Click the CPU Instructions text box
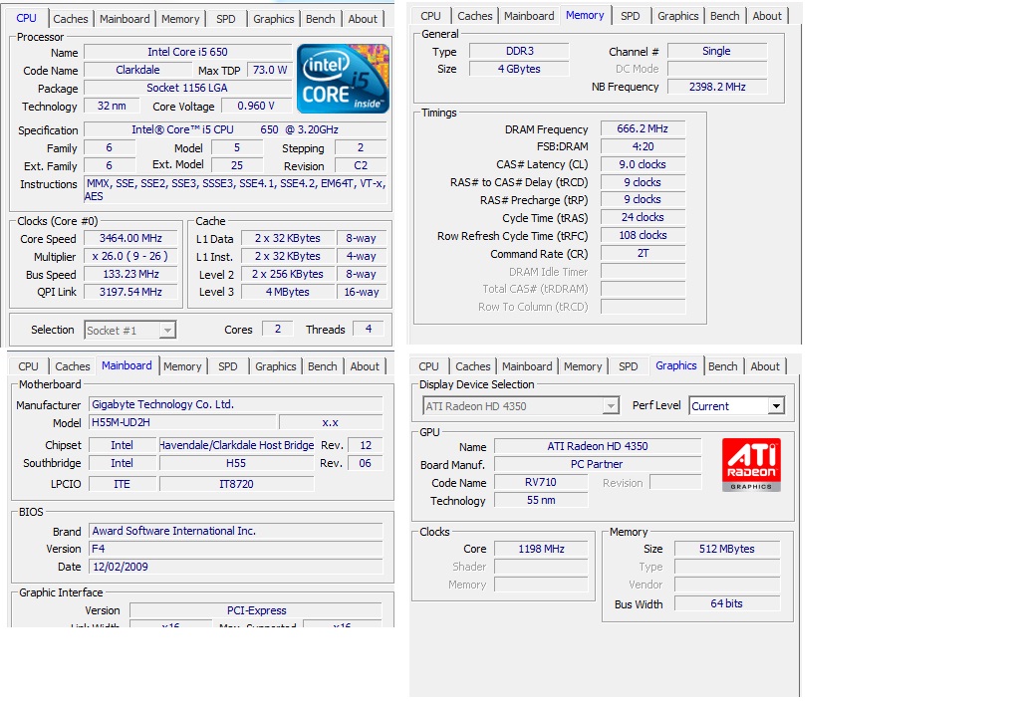The image size is (1028, 705). (x=235, y=189)
